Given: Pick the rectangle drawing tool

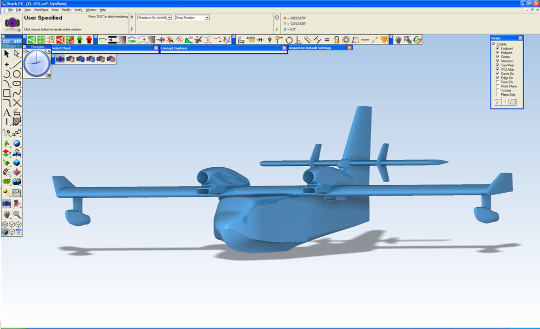Looking at the screenshot, I should 6,93.
